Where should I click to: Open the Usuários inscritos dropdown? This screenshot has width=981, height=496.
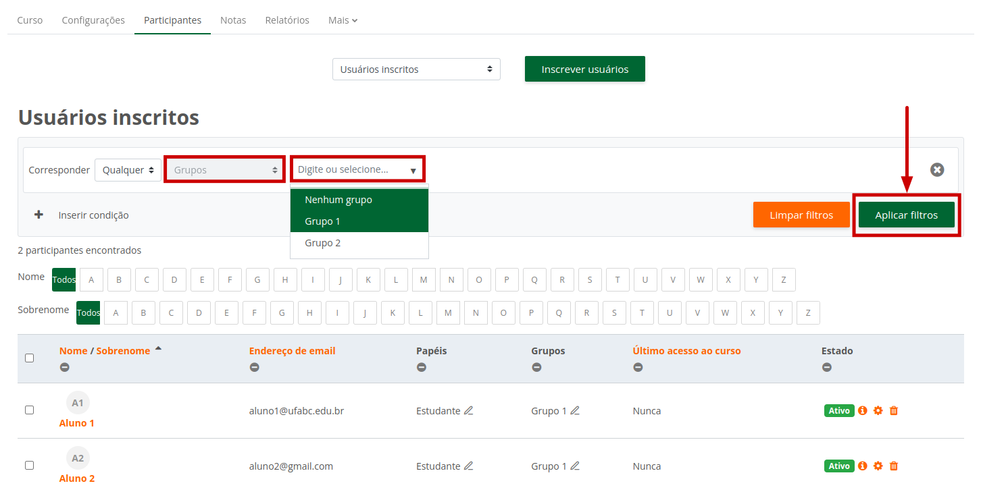(416, 70)
